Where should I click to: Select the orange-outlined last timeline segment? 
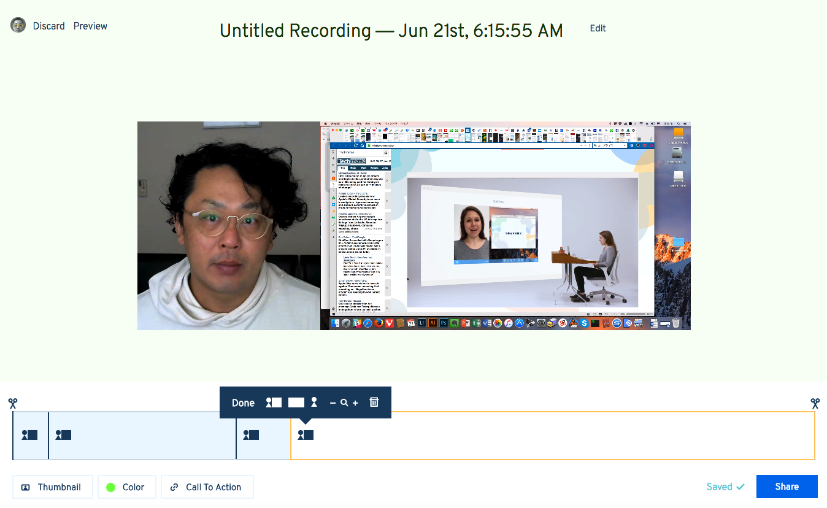click(552, 436)
